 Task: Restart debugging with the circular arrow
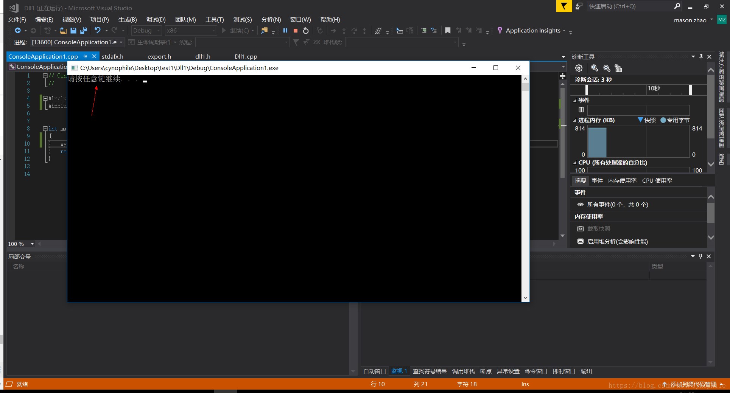coord(306,30)
